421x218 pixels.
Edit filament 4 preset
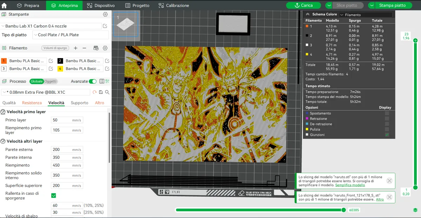pyautogui.click(x=107, y=68)
